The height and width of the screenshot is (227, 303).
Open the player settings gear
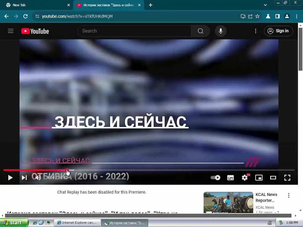[245, 178]
